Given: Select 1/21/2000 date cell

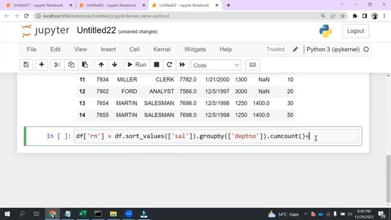Looking at the screenshot, I should click(x=217, y=79).
